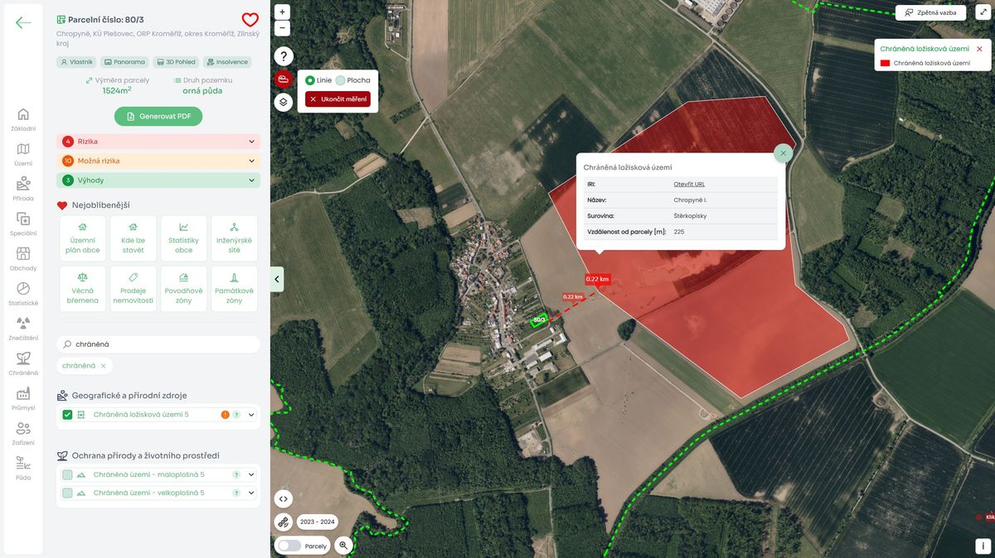
Task: Zoom out the map with minus
Action: (283, 28)
